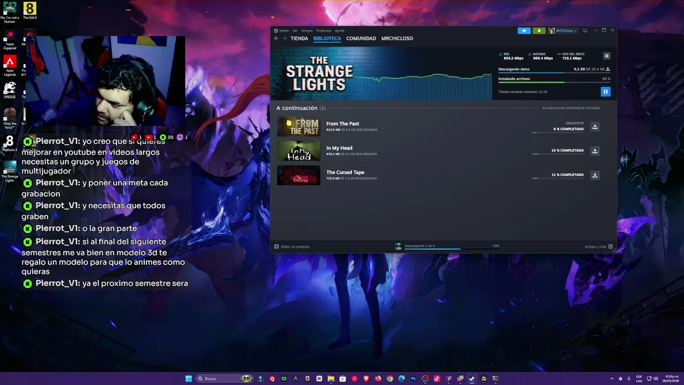Open TikTok from the taskbar
The height and width of the screenshot is (385, 684).
coord(437,379)
